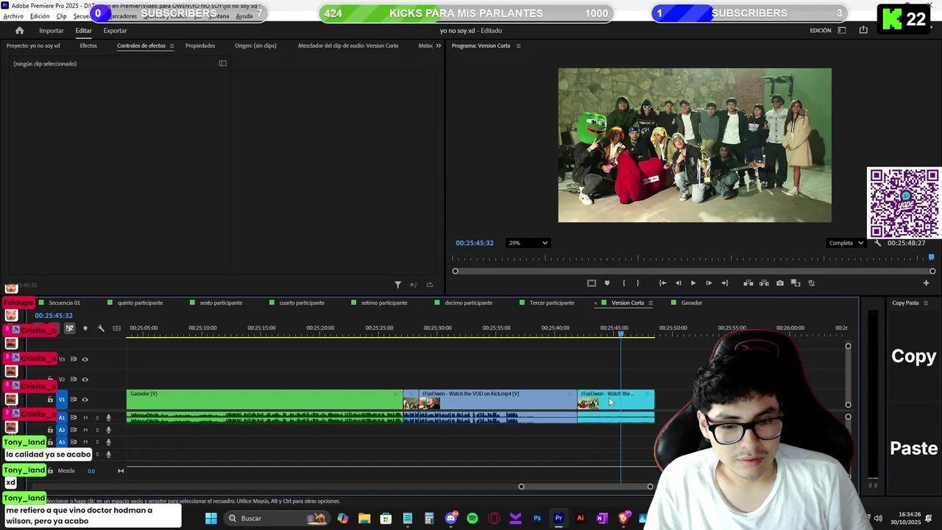Click Exportar workspace button
The height and width of the screenshot is (530, 942).
(115, 30)
